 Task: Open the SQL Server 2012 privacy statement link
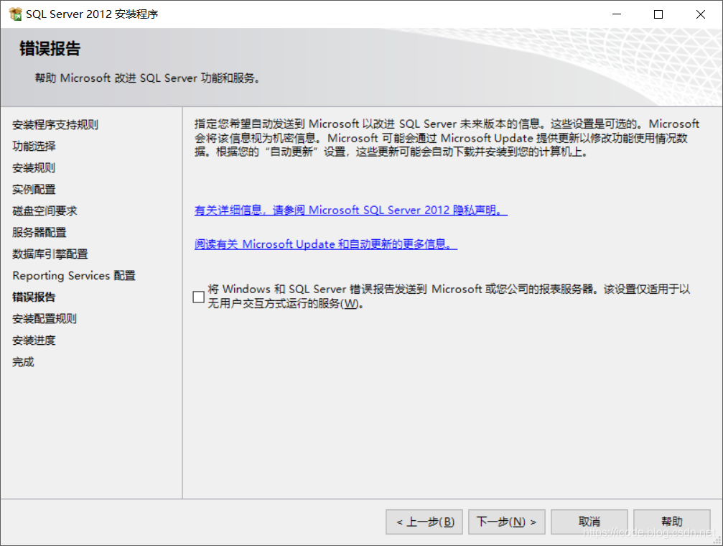click(351, 210)
